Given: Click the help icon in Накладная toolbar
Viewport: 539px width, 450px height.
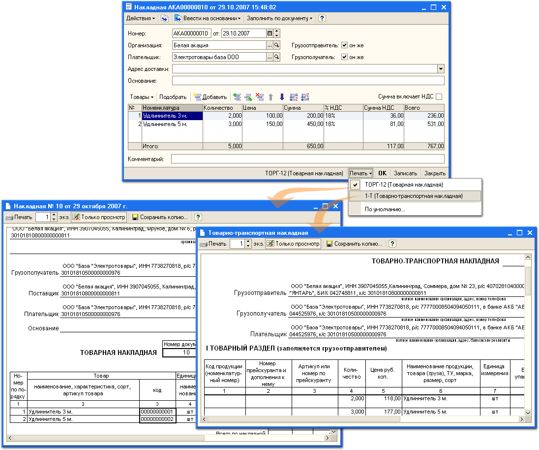Looking at the screenshot, I should tap(322, 18).
